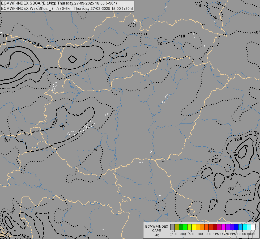Click the legend value 900
This screenshot has height=239, width=260.
(208, 234)
